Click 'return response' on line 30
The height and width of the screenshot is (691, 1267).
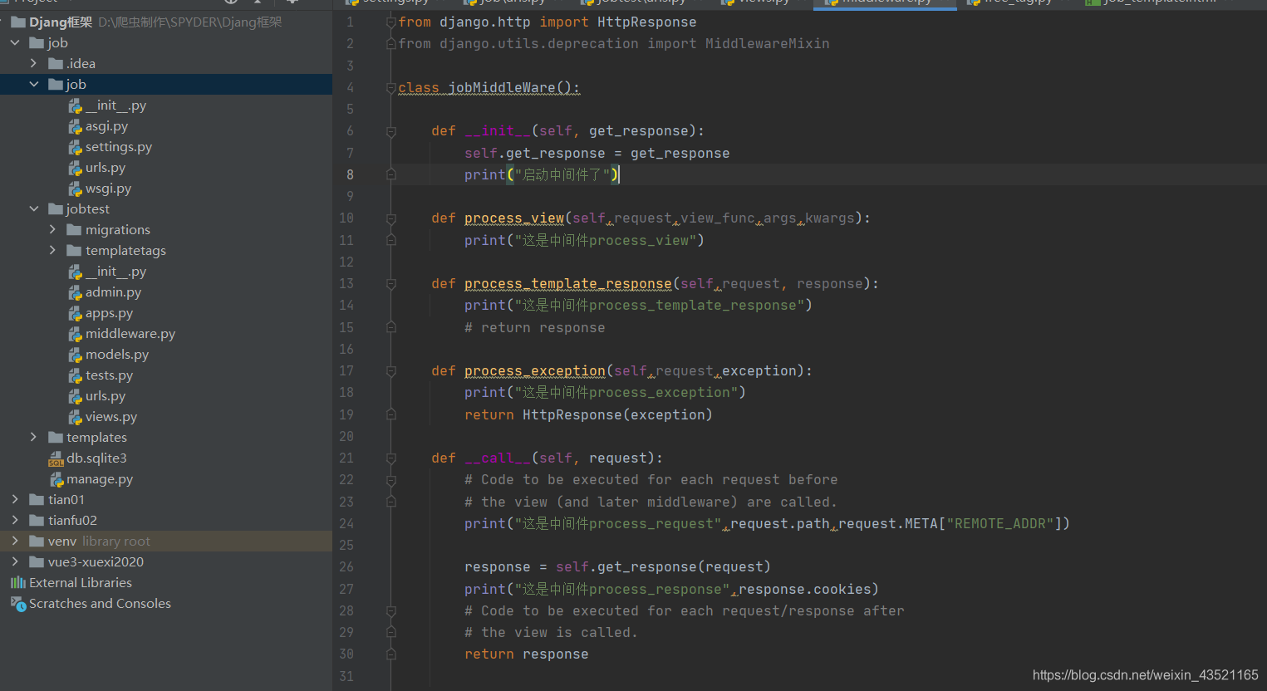point(527,654)
